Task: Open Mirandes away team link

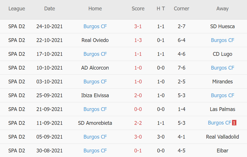Action: 223,82
